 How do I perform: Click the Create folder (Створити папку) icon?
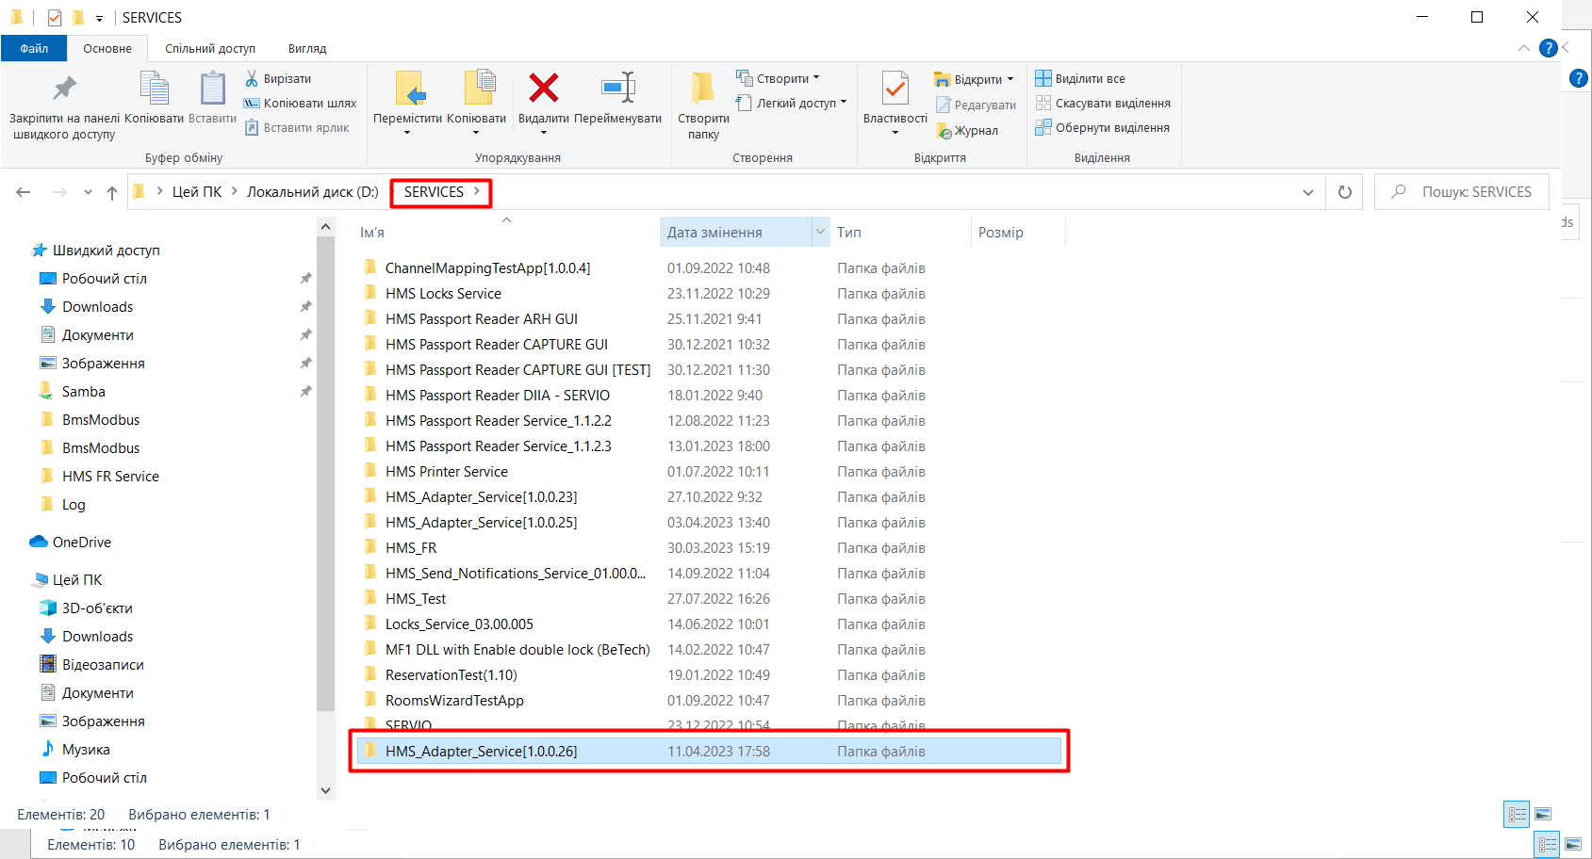[702, 89]
